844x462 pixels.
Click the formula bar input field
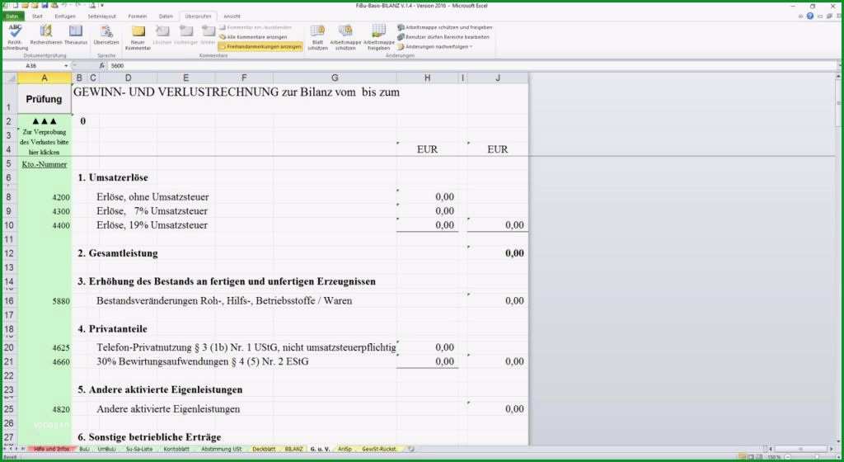[474, 66]
